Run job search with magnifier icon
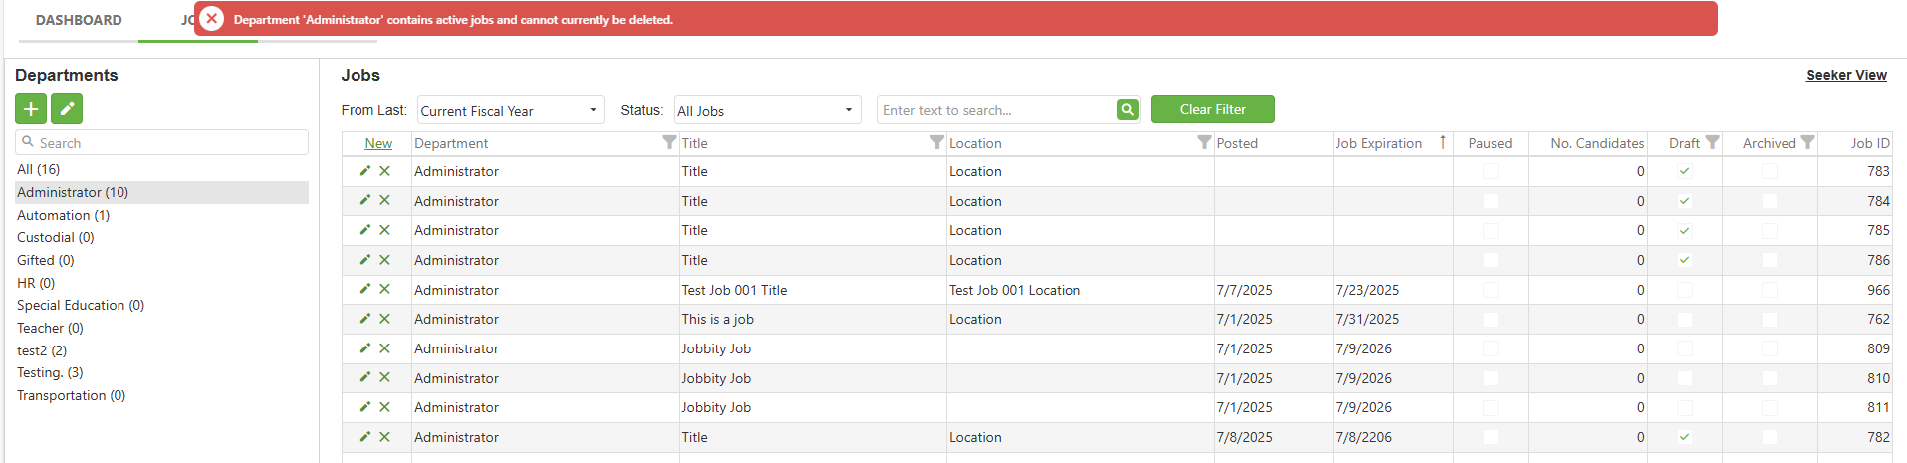 coord(1128,110)
